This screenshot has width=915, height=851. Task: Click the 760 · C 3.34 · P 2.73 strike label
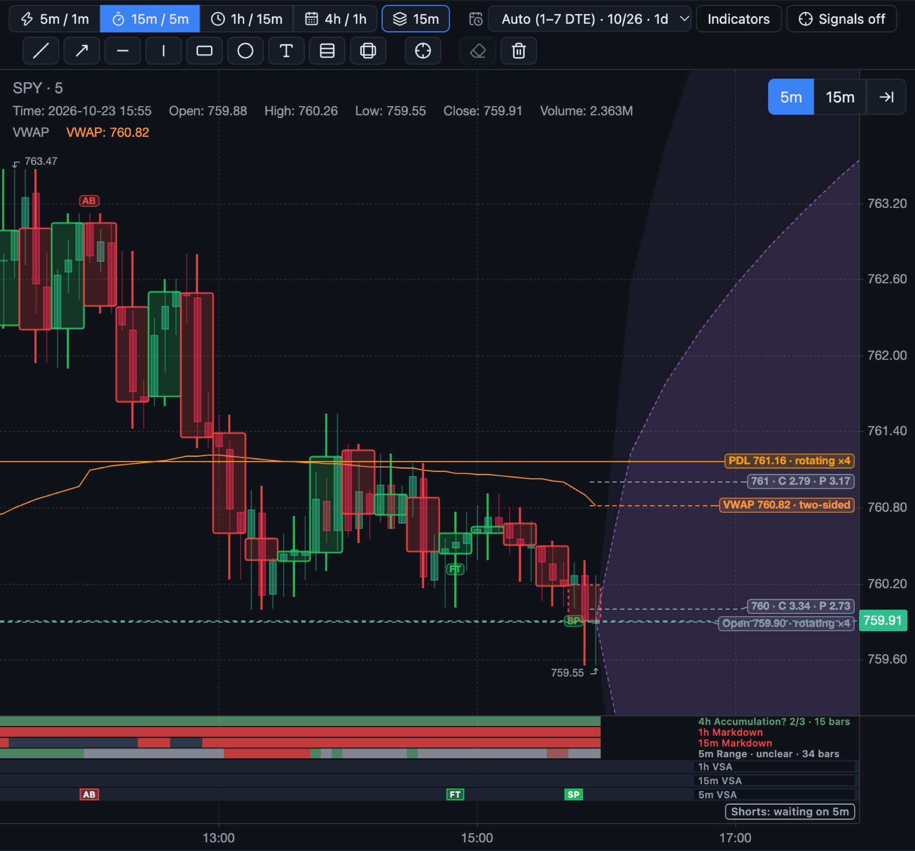coord(800,606)
